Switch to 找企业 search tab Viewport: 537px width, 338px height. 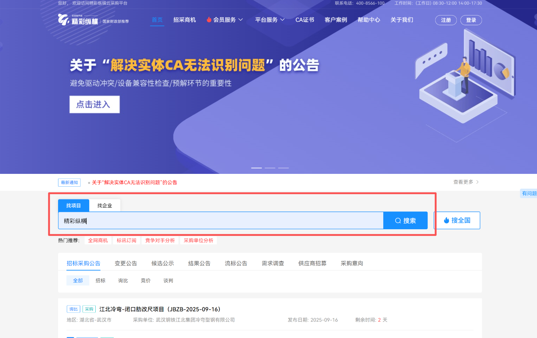tap(105, 205)
